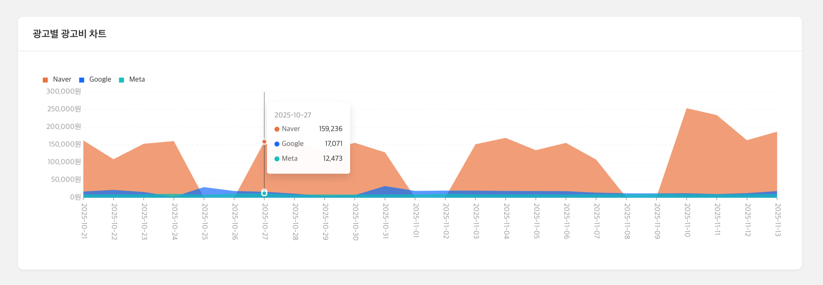Click the 광고별 광고비 차트 title
Screen dimensions: 823x285
pos(69,34)
